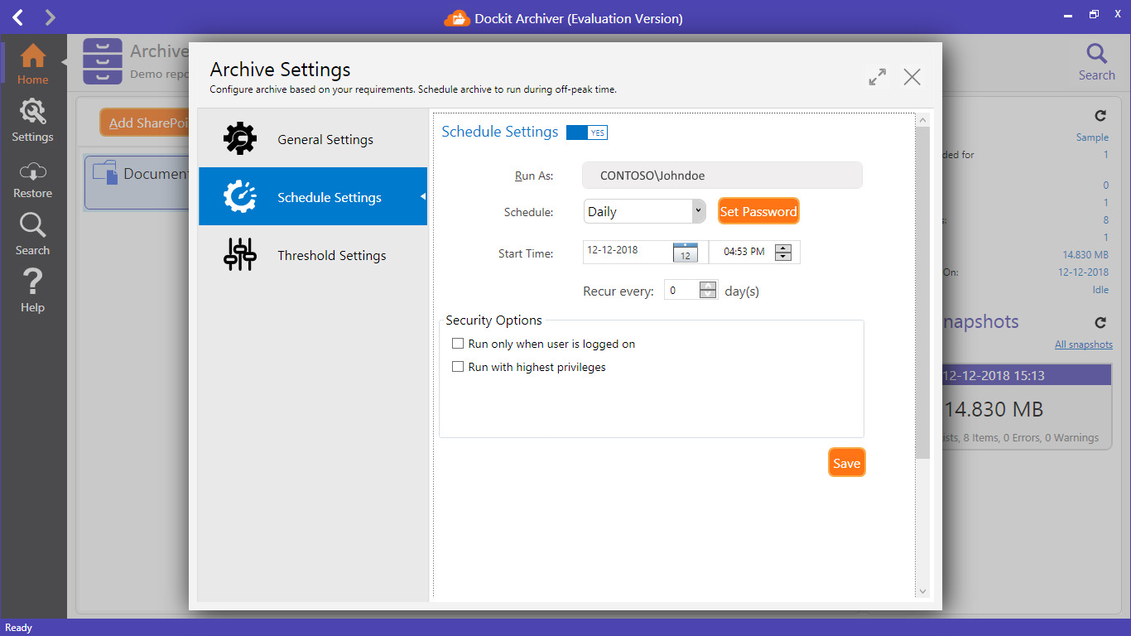
Task: Click the Ready status bar text
Action: [18, 628]
